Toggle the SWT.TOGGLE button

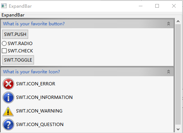point(18,60)
